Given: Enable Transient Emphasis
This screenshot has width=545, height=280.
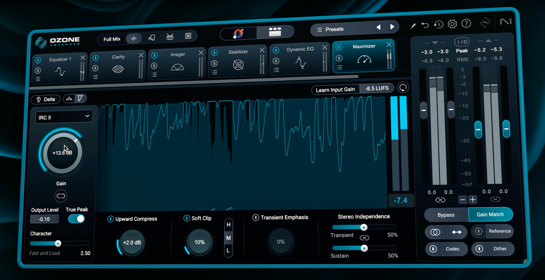Looking at the screenshot, I should click(256, 217).
